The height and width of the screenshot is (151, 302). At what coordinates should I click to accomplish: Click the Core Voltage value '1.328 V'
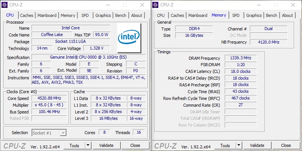[x=97, y=48]
